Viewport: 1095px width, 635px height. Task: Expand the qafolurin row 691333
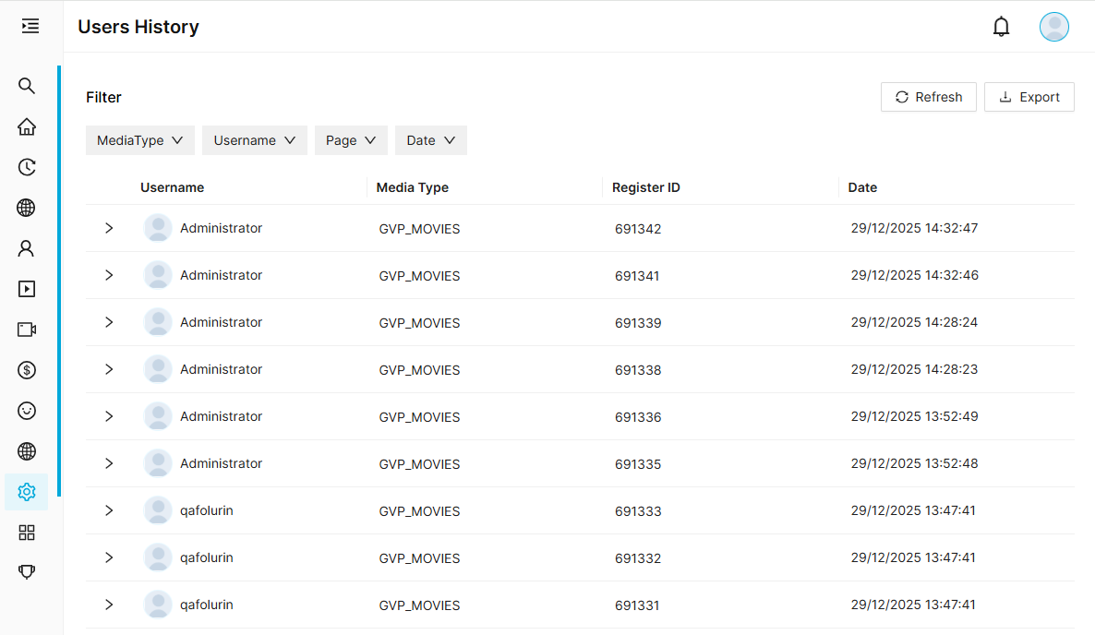click(x=109, y=510)
